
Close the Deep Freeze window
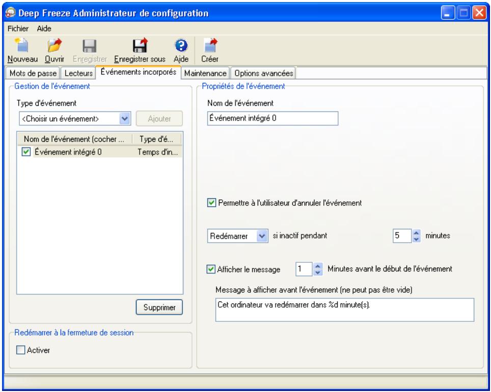coord(479,13)
